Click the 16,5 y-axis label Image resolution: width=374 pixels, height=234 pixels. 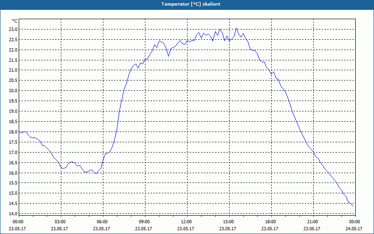[14, 162]
